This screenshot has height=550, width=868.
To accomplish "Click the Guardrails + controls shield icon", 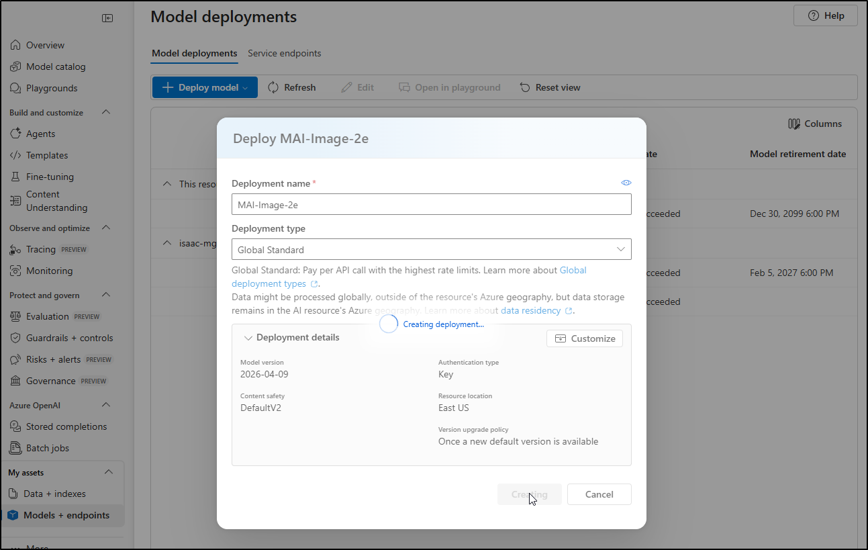I will [15, 338].
